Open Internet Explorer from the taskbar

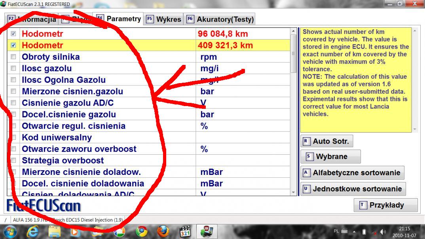tap(32, 231)
